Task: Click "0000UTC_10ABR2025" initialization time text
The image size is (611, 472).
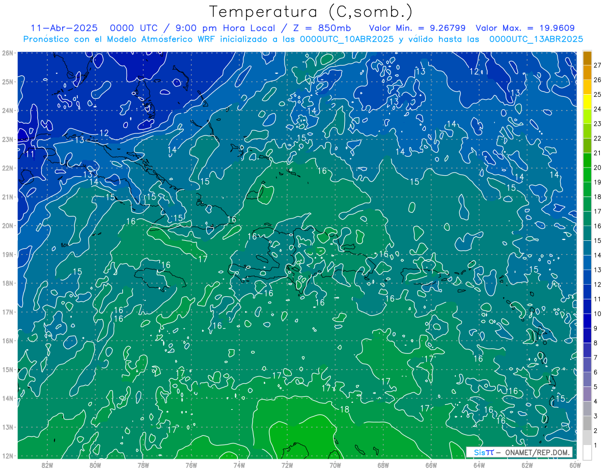Action: [347, 39]
